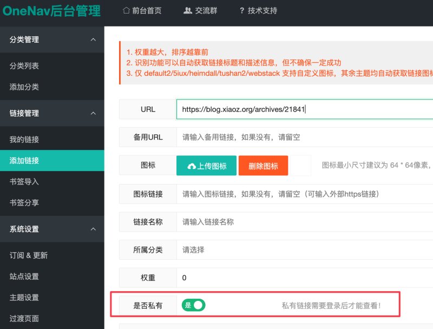The width and height of the screenshot is (433, 329).
Task: Click the cloud upload icon in 上传图标
Action: pos(192,166)
